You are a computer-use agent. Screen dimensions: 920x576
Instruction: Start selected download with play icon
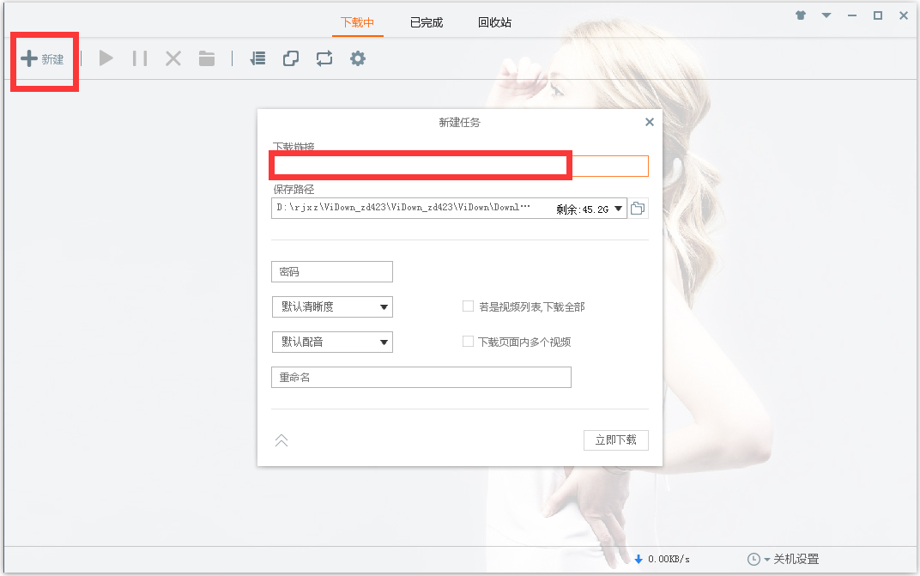(106, 58)
